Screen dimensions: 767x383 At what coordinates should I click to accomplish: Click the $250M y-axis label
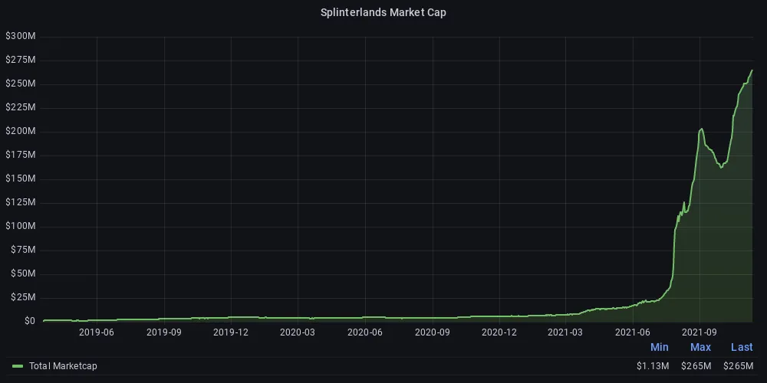click(x=20, y=83)
